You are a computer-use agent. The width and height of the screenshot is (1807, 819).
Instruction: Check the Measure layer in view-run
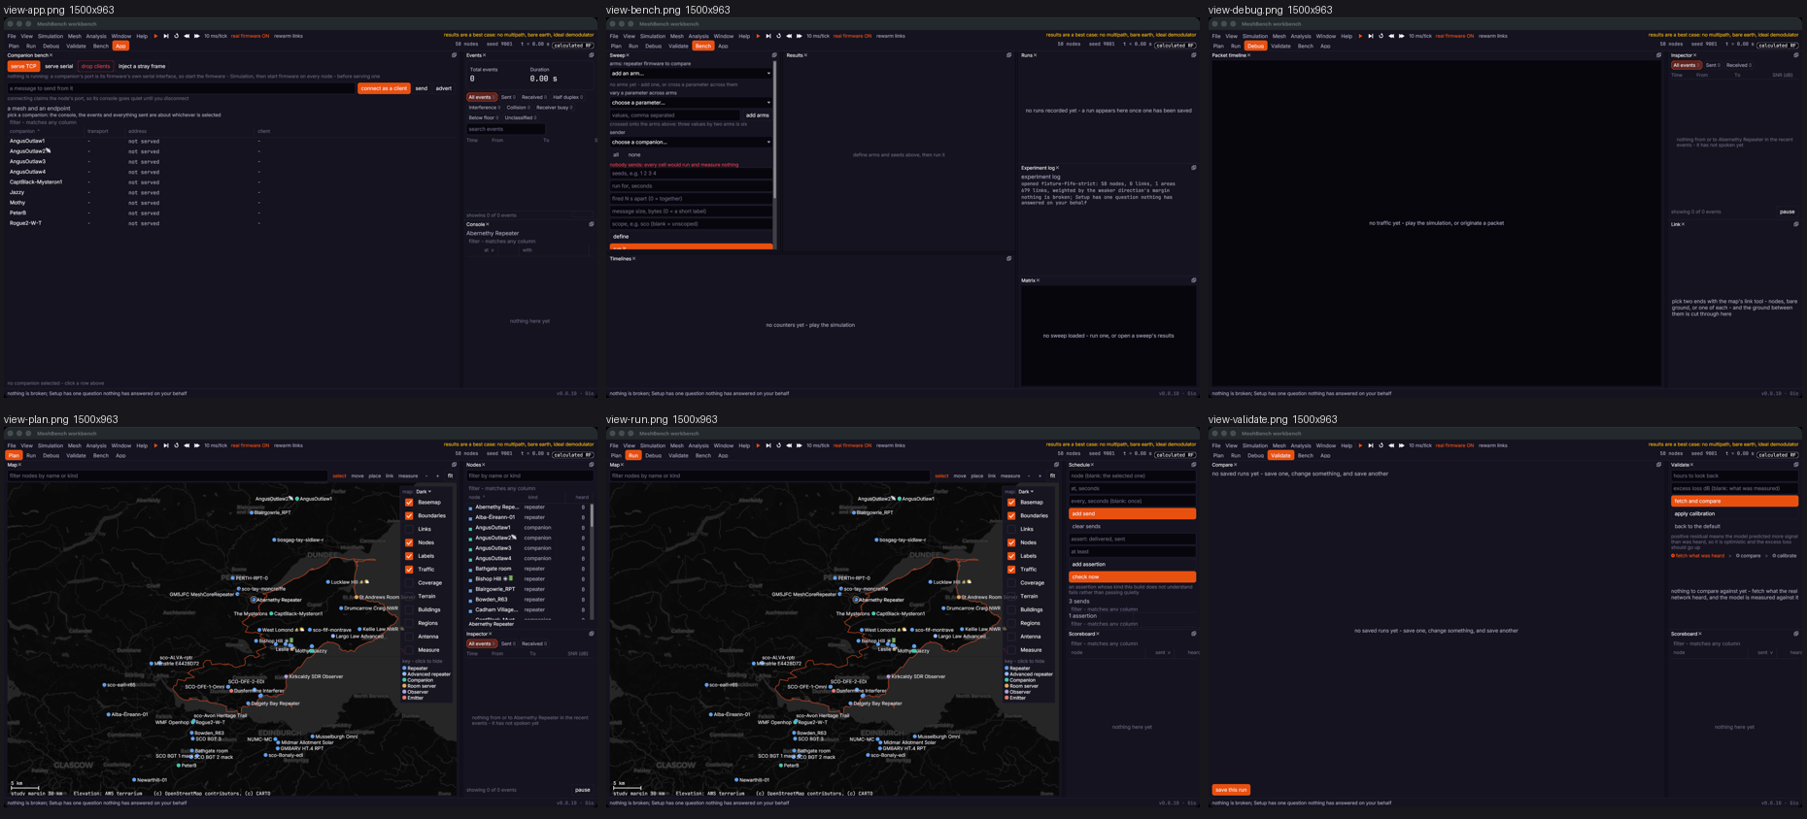coord(1011,650)
